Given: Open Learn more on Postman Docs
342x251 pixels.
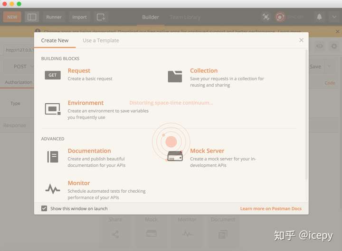Looking at the screenshot, I should (271, 208).
